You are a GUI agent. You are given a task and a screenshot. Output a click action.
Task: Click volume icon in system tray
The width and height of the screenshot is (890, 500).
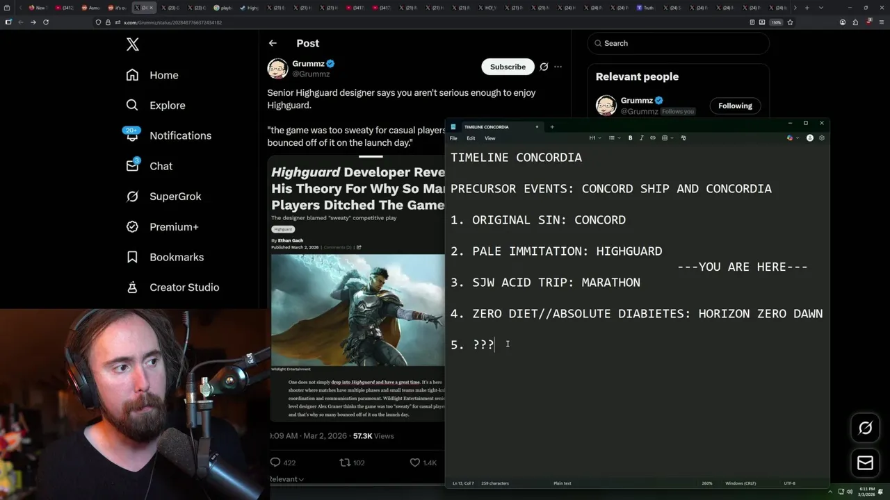pyautogui.click(x=851, y=492)
